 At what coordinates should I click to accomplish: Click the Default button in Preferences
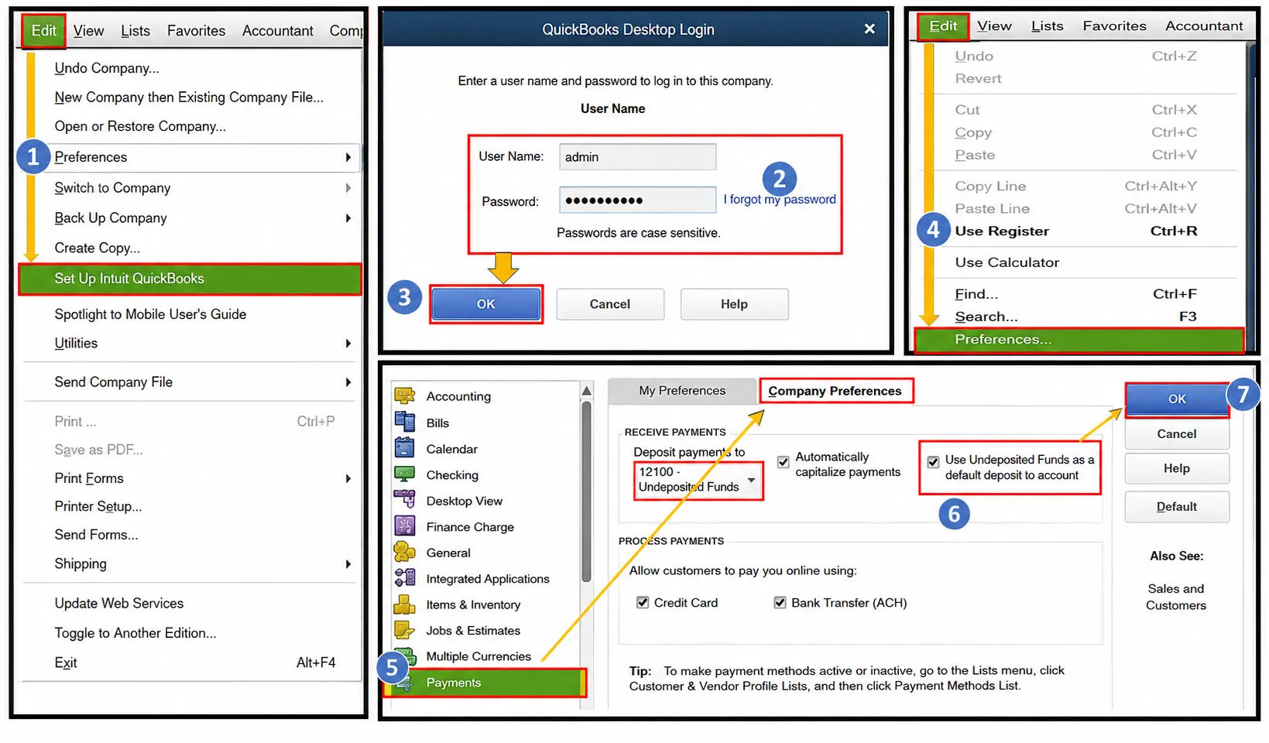coord(1177,507)
